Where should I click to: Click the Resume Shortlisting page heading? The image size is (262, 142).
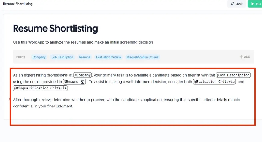[x=55, y=29]
